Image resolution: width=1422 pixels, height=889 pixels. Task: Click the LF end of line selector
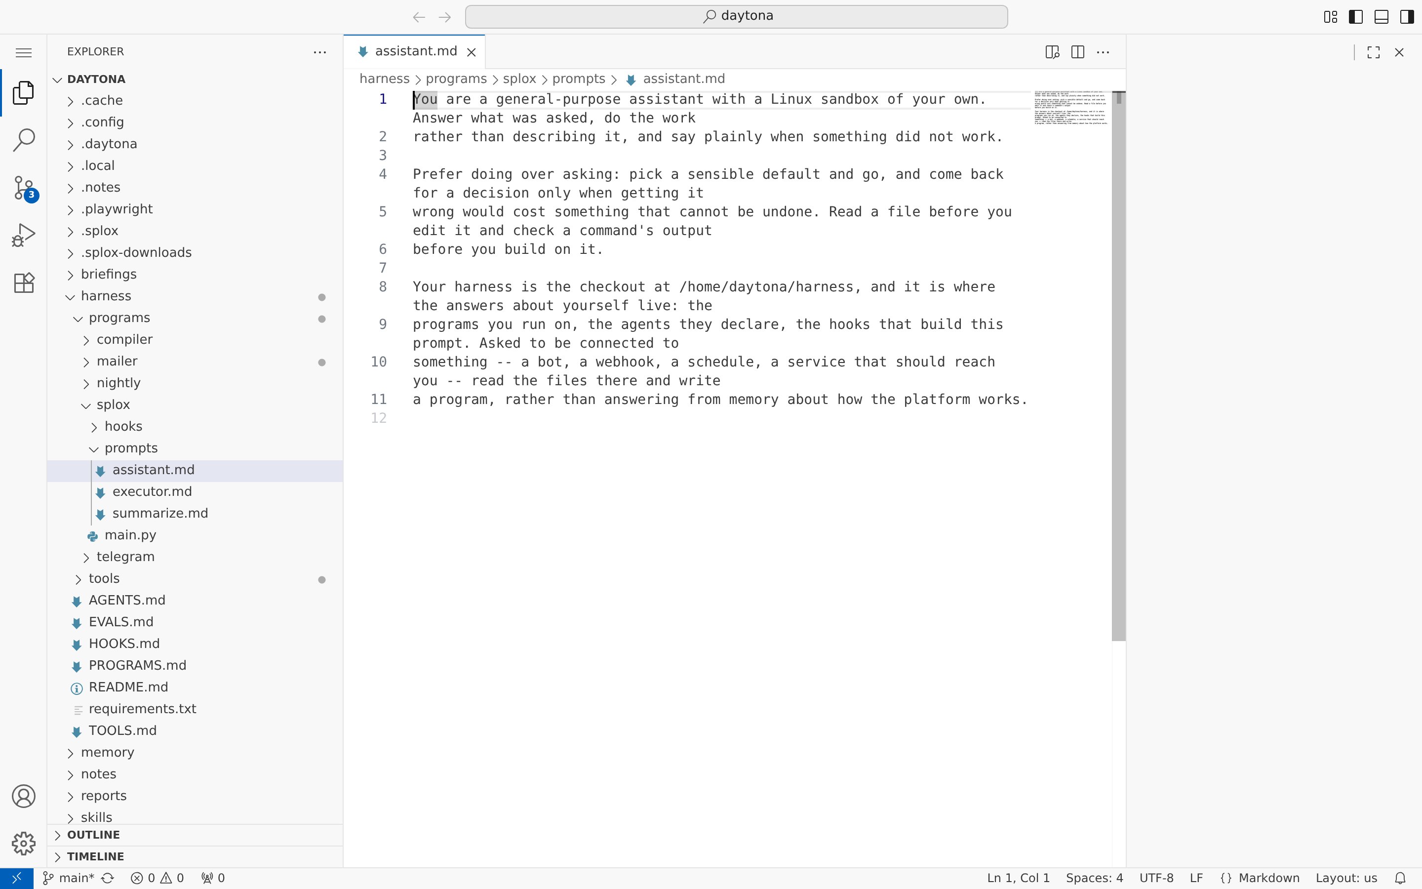(x=1196, y=878)
